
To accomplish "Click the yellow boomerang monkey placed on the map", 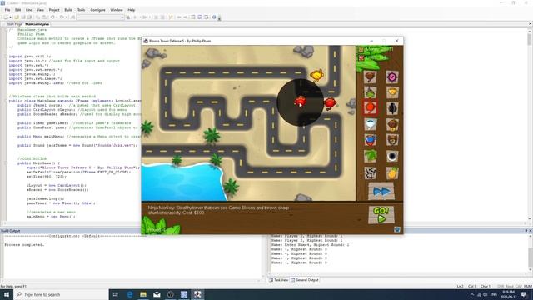I will click(316, 75).
